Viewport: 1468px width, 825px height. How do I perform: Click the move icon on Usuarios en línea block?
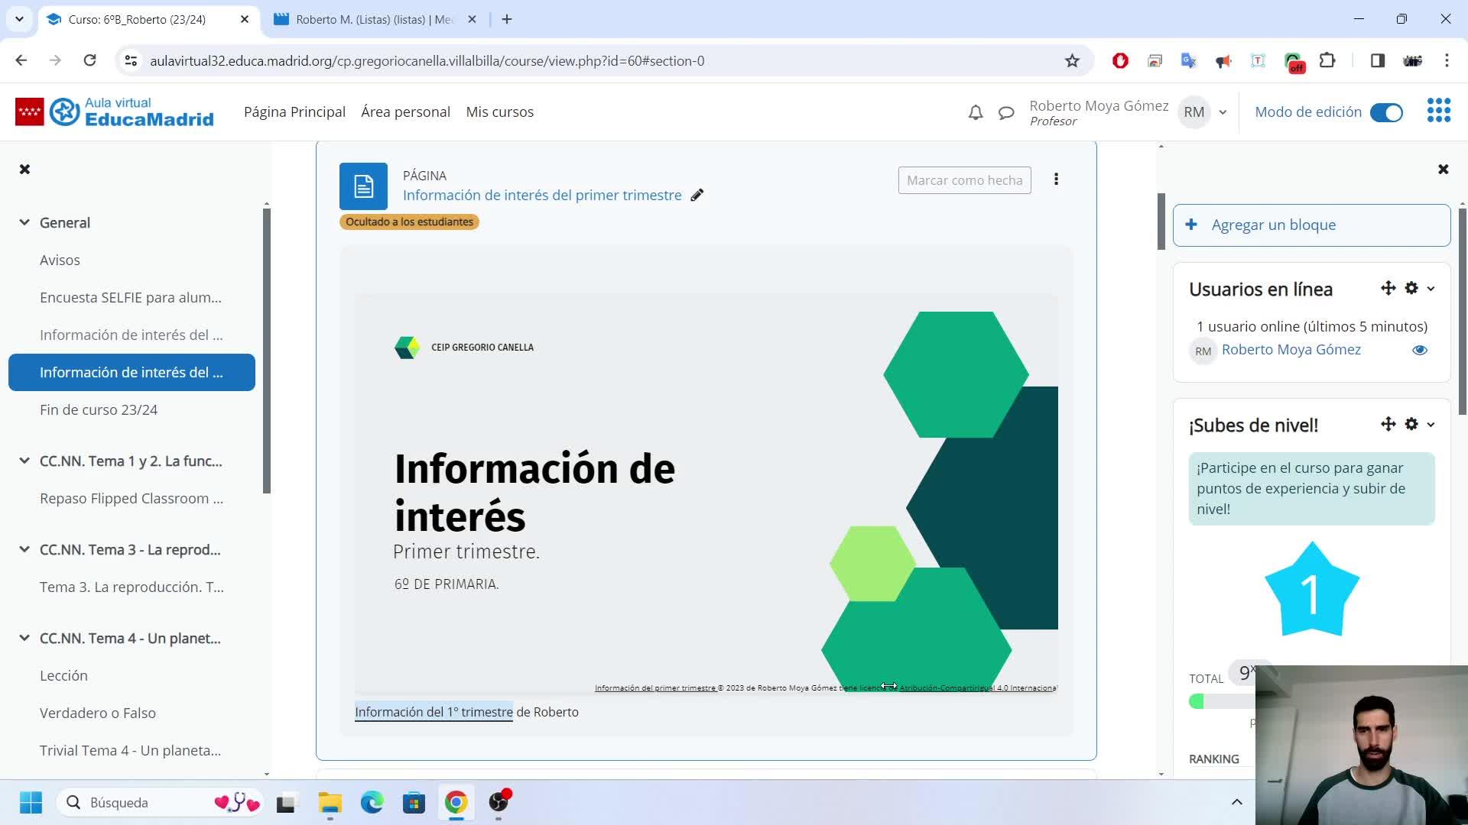(x=1388, y=288)
